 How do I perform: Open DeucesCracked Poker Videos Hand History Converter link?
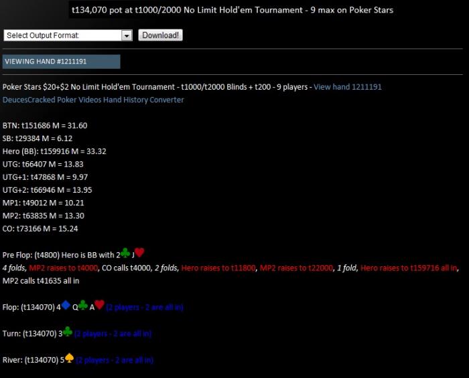click(x=93, y=100)
